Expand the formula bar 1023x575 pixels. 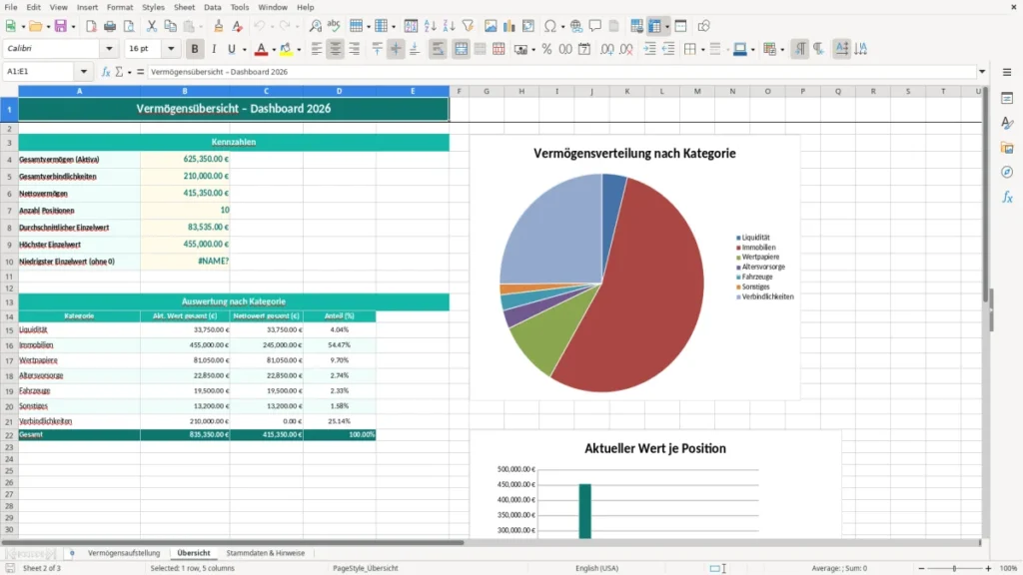click(982, 72)
